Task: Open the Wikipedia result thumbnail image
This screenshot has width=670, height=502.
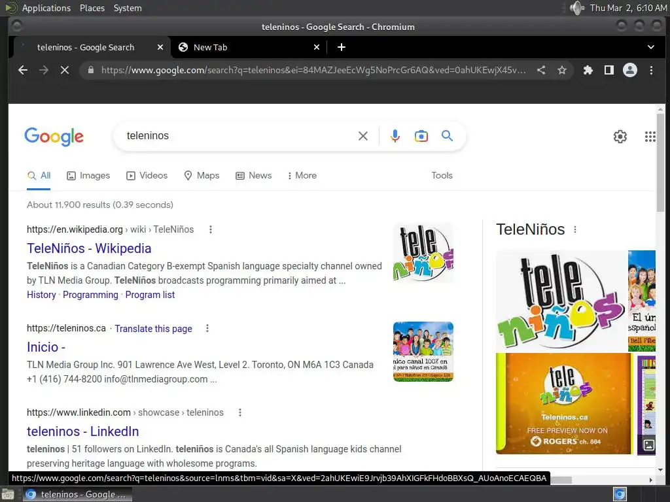Action: (x=423, y=253)
